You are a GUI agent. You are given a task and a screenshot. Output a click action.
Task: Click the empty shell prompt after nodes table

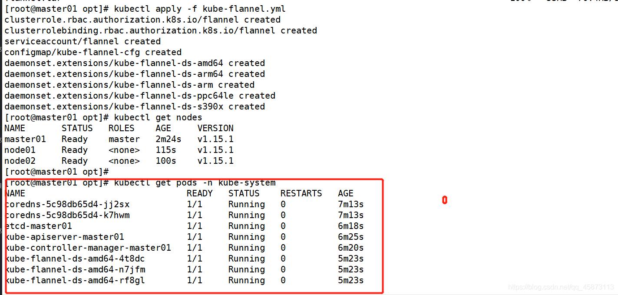click(x=56, y=172)
